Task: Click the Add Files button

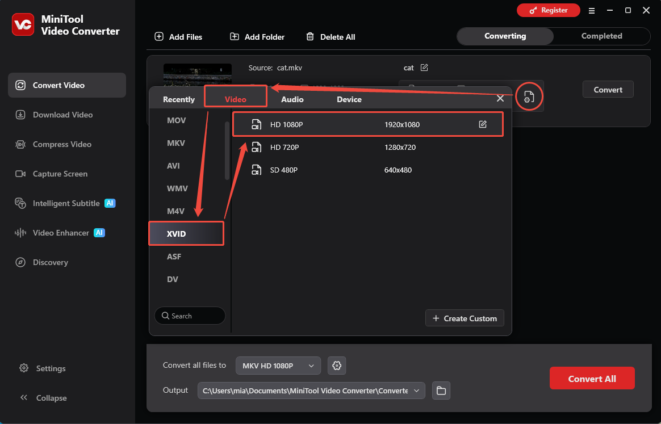Action: [178, 37]
